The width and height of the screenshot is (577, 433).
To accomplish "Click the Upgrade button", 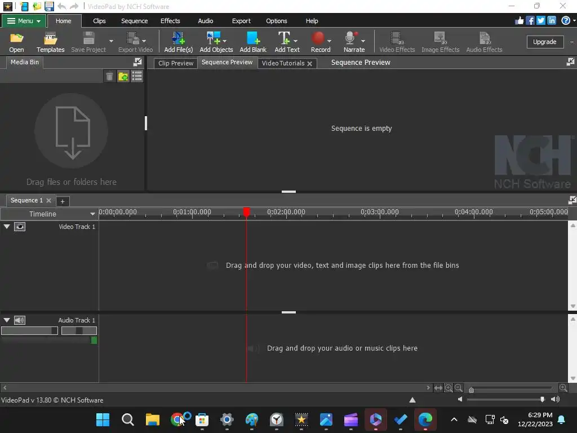I will 545,42.
